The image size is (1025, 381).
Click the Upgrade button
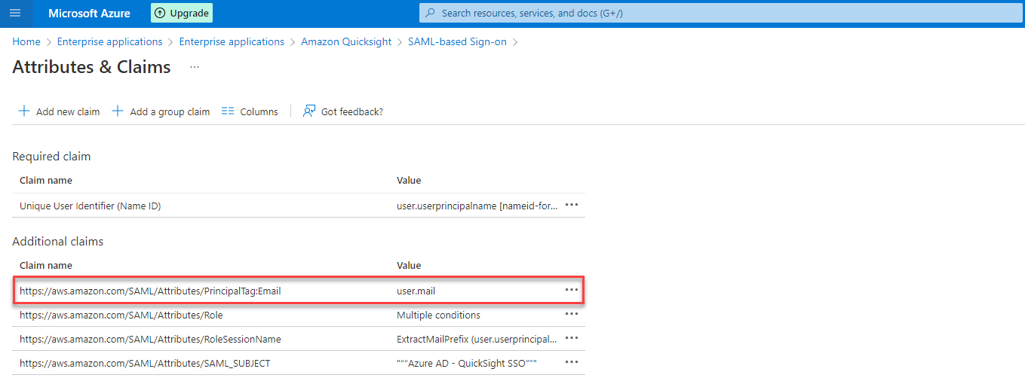[182, 13]
